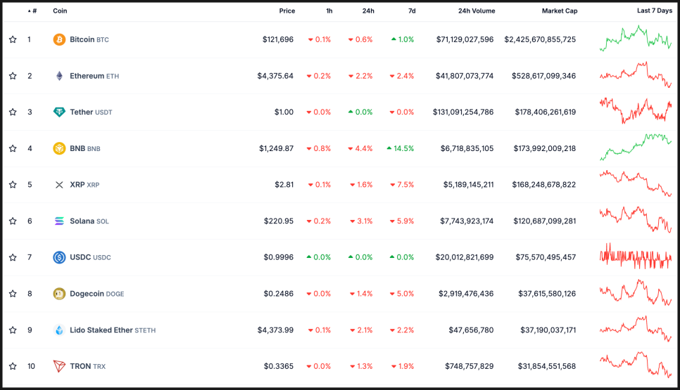This screenshot has height=390, width=680.
Task: Click the BNB coin icon
Action: click(x=59, y=148)
